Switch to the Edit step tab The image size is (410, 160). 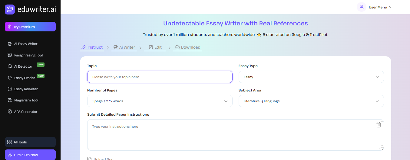(155, 47)
